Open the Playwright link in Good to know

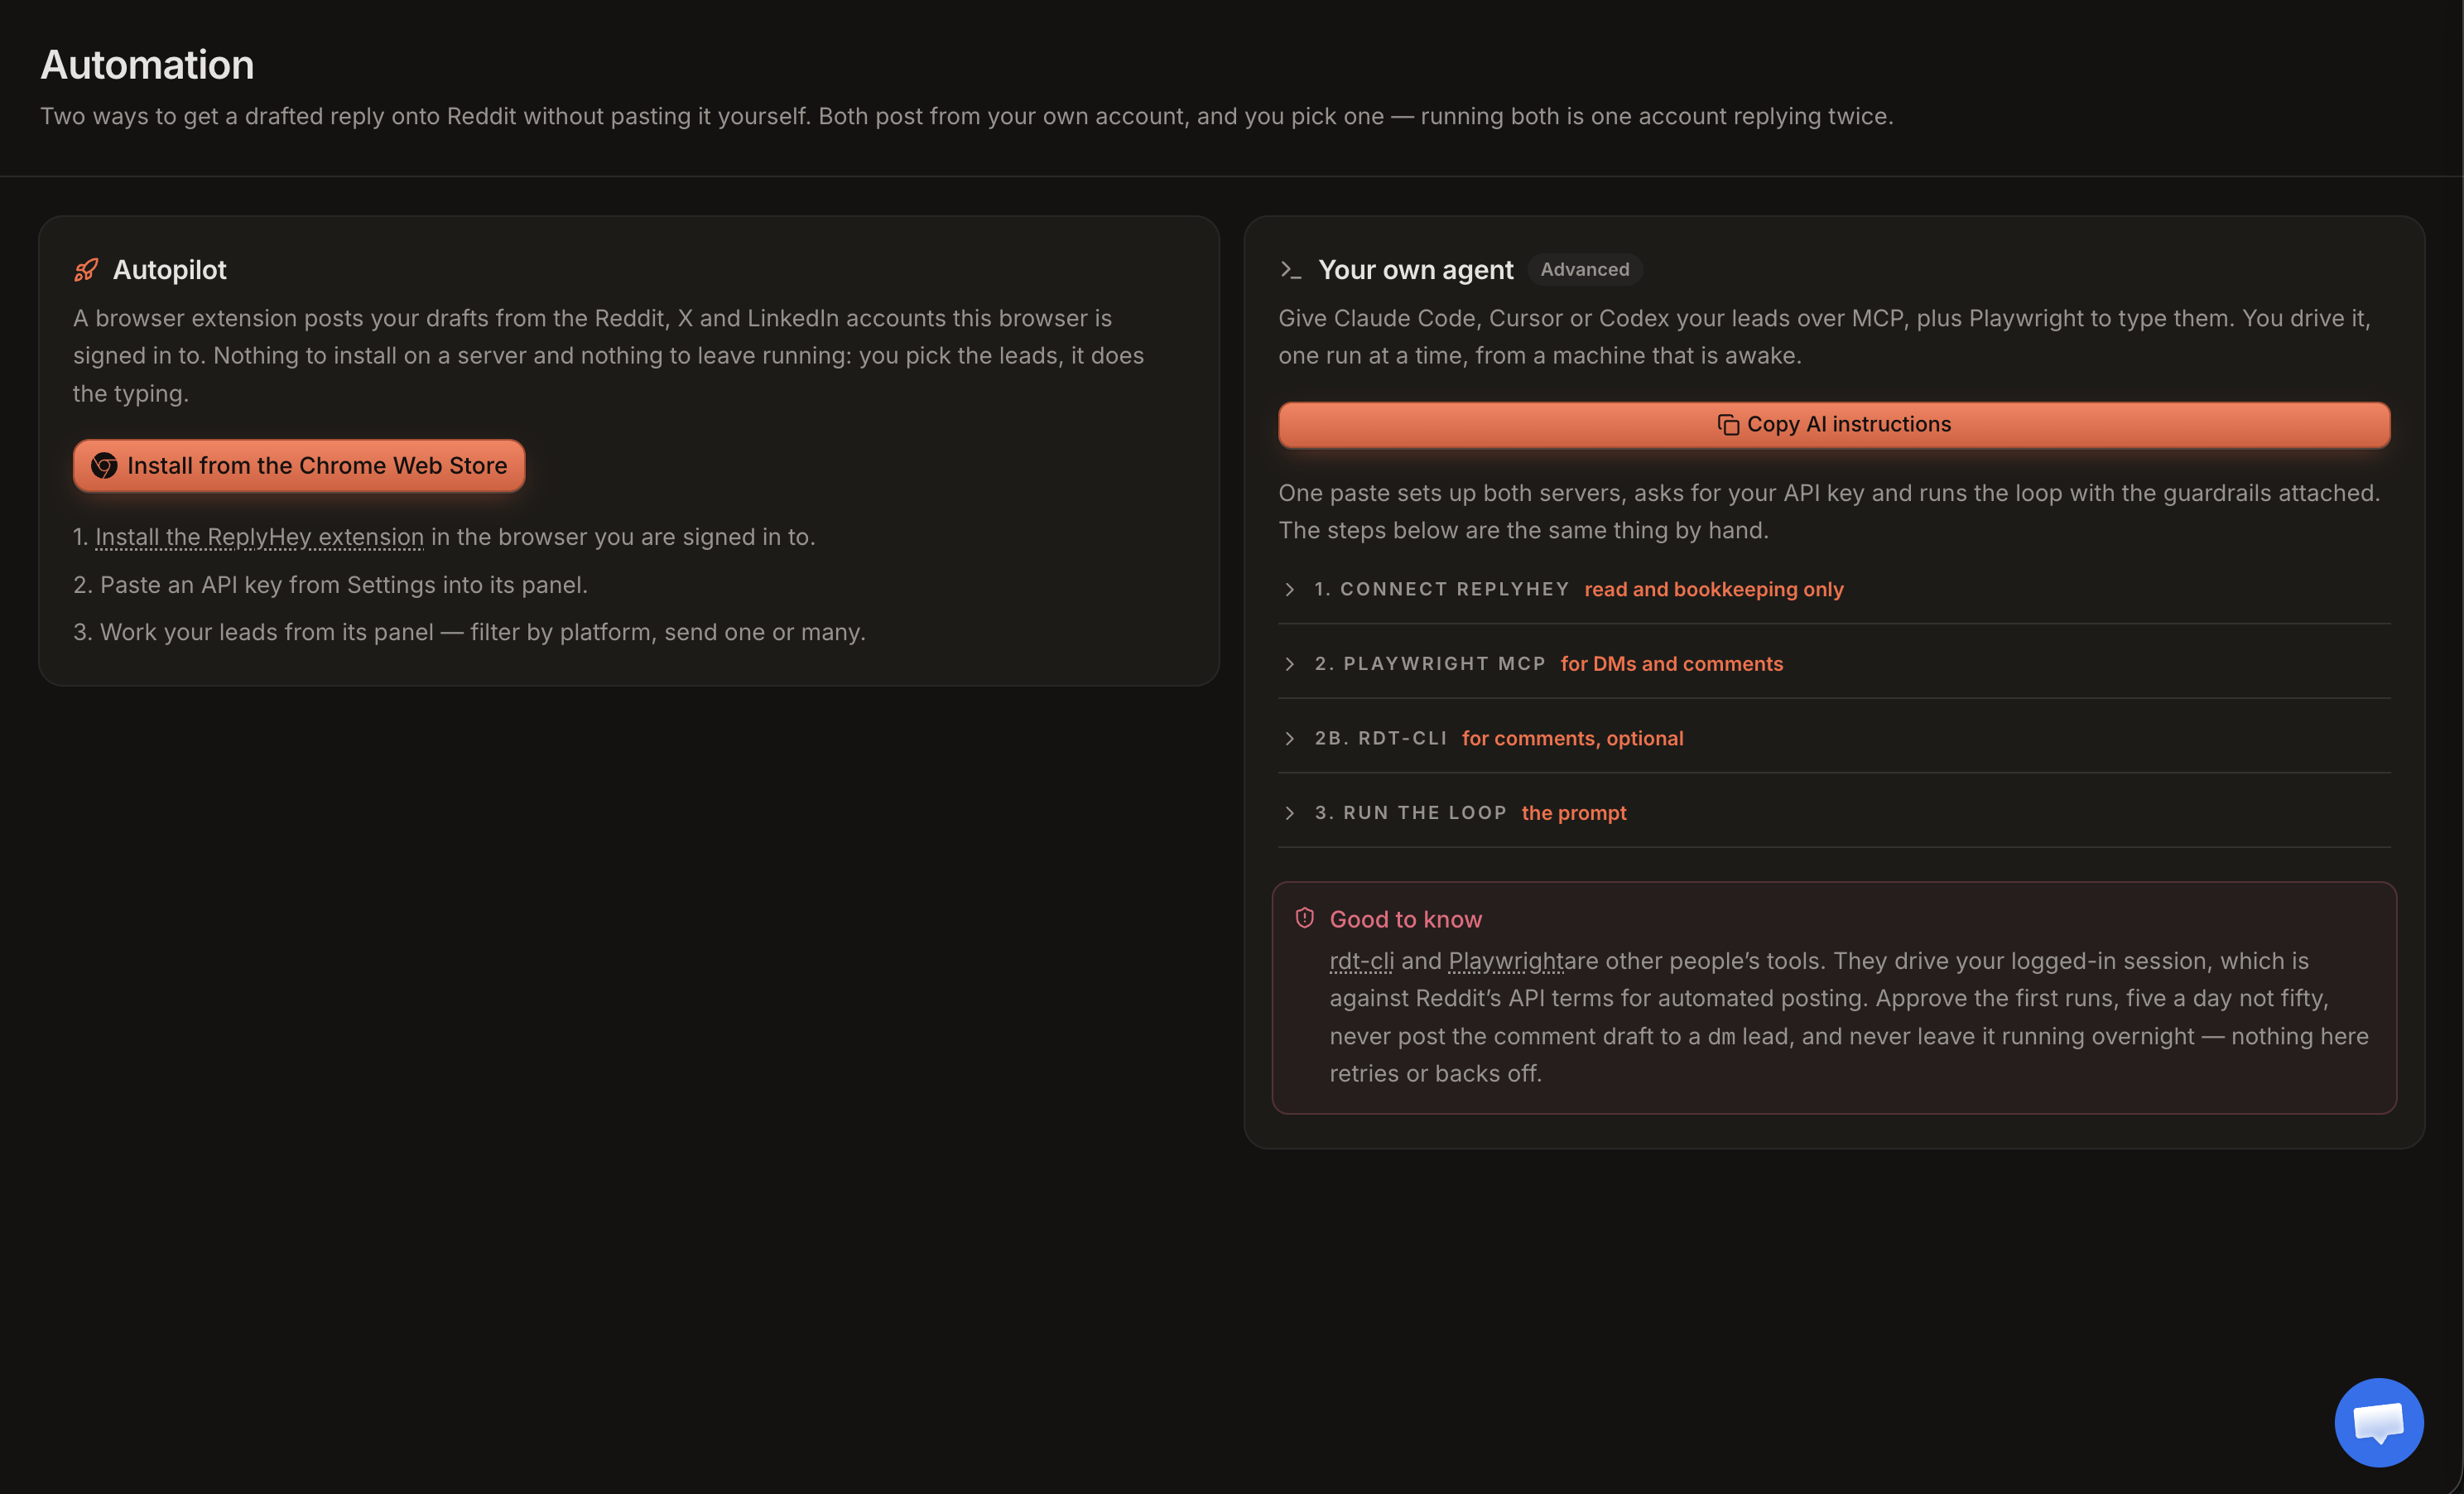click(x=1505, y=961)
